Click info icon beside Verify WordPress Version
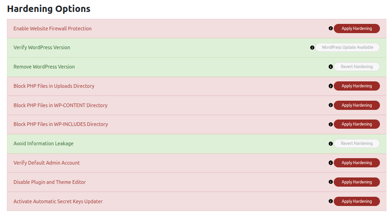The image size is (391, 217). (312, 48)
